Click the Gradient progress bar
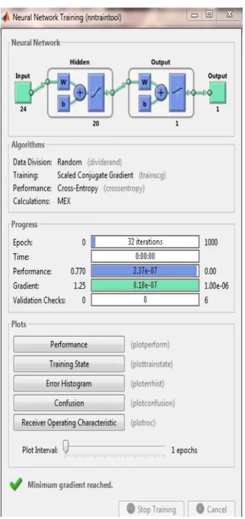 click(145, 285)
